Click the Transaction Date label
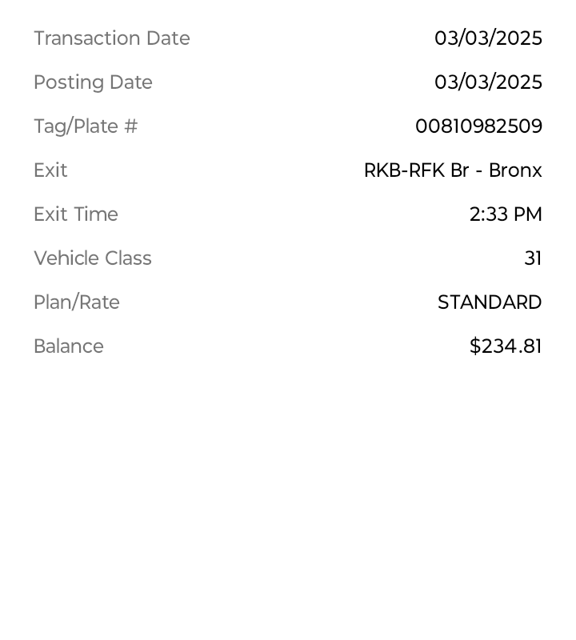This screenshot has width=576, height=640. [112, 38]
